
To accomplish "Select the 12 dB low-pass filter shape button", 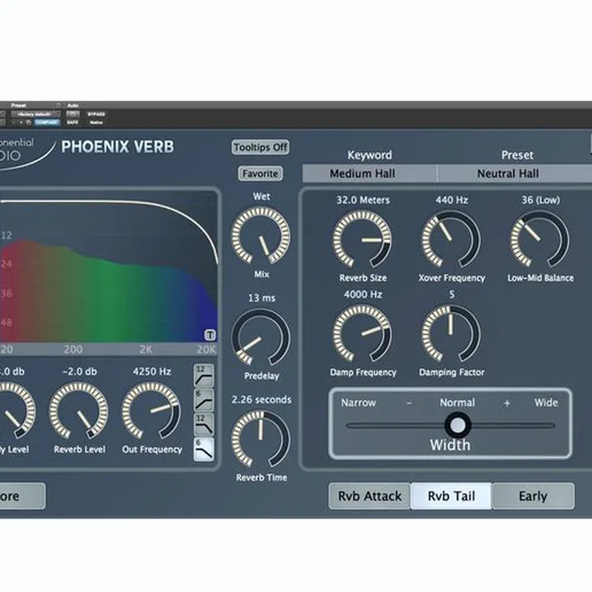I will click(204, 424).
